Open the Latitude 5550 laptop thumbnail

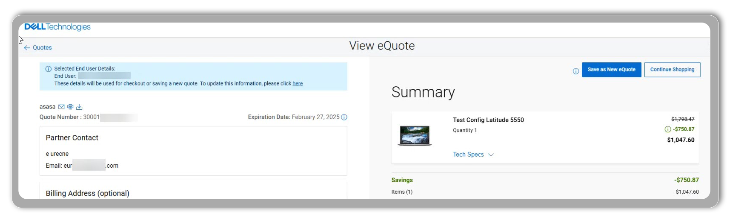(415, 135)
